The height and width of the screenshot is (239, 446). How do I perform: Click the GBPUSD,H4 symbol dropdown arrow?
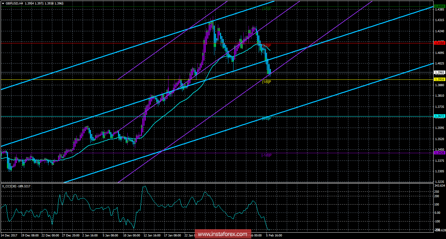coord(3,3)
